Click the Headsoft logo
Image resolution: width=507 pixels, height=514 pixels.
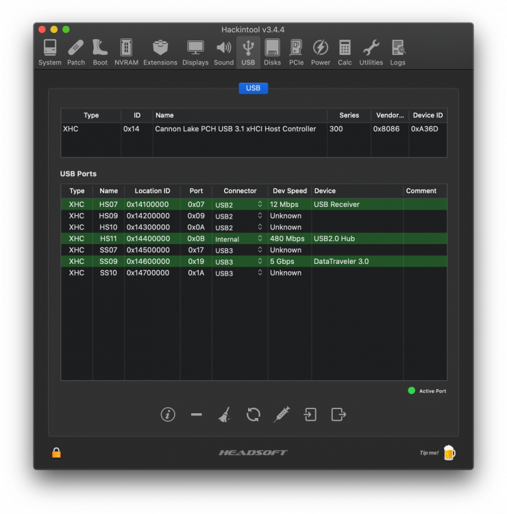point(253,452)
